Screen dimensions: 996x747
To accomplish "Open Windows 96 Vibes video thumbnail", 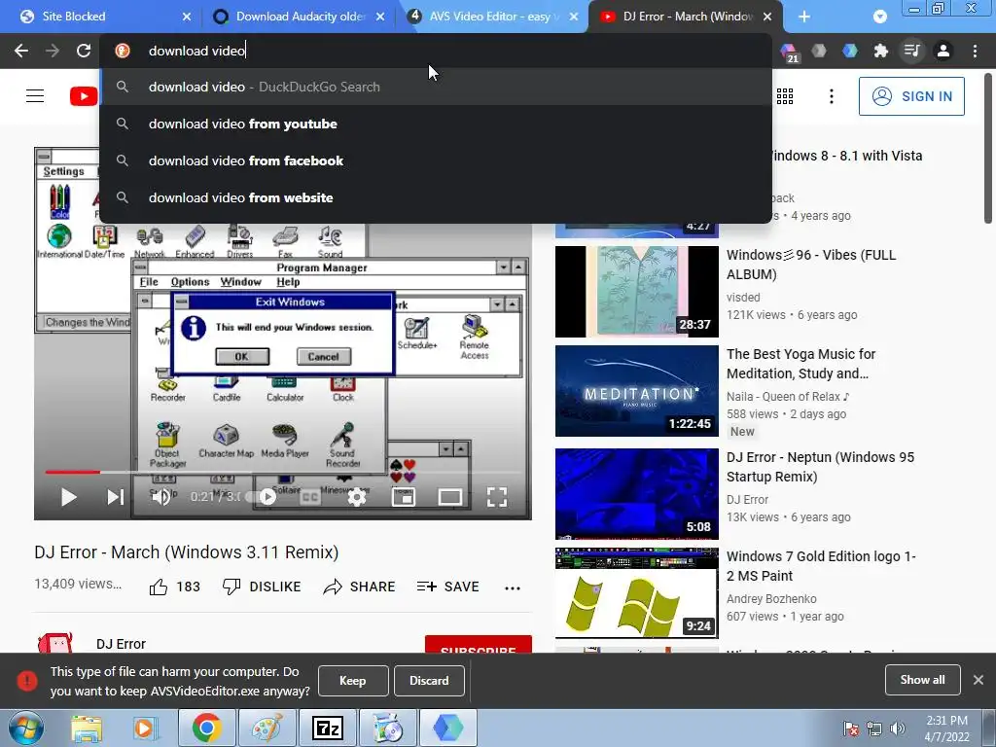I will click(x=636, y=292).
